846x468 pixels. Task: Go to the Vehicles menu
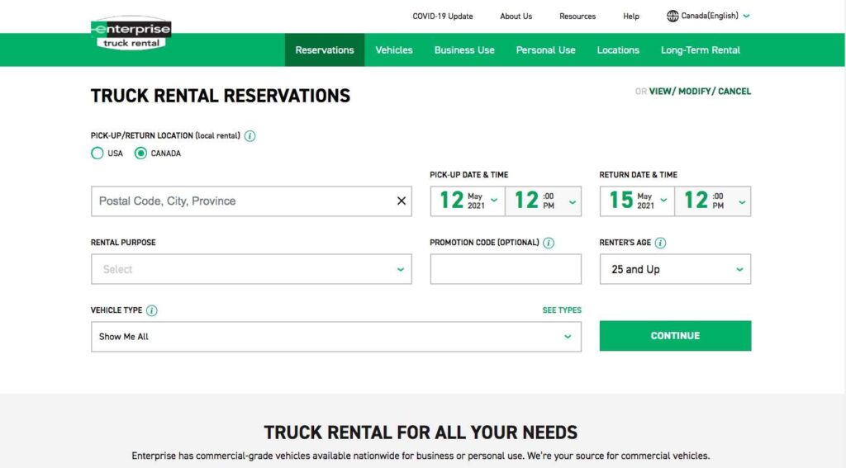click(x=394, y=50)
